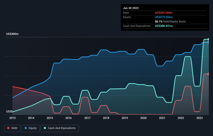Image resolution: width=213 pixels, height=136 pixels.
Task: Click the red Debt endpoint marker
Action: (209, 74)
